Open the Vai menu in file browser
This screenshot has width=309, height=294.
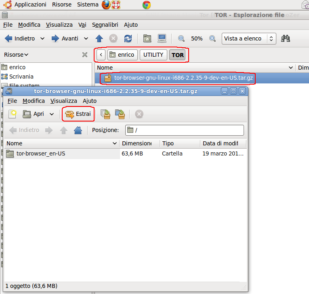point(82,25)
